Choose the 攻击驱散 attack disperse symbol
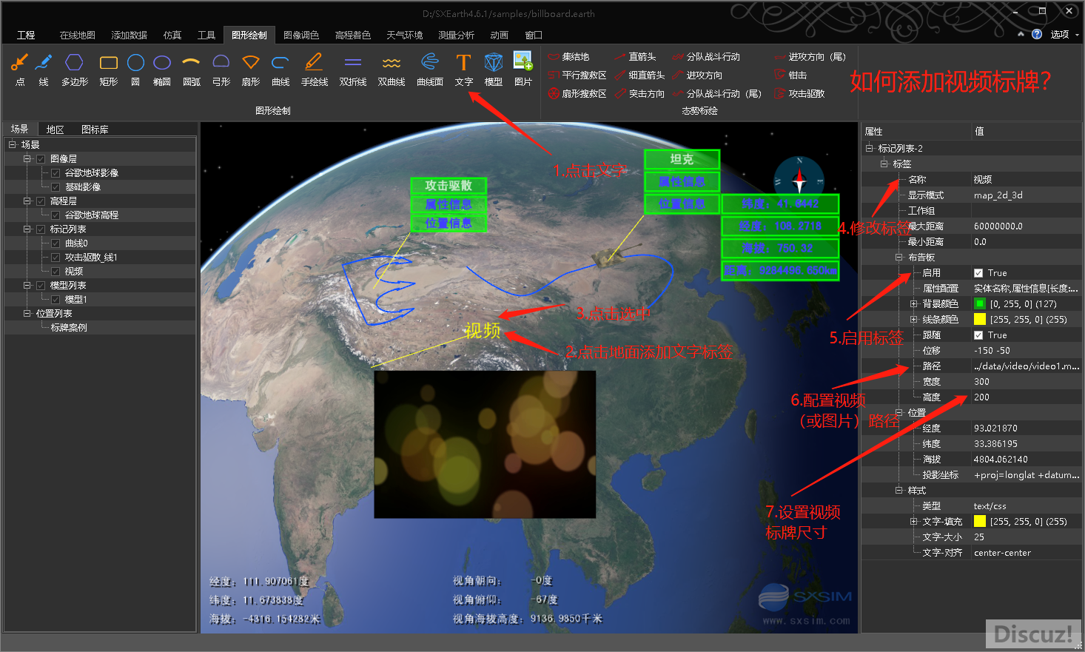This screenshot has height=652, width=1085. pos(799,94)
